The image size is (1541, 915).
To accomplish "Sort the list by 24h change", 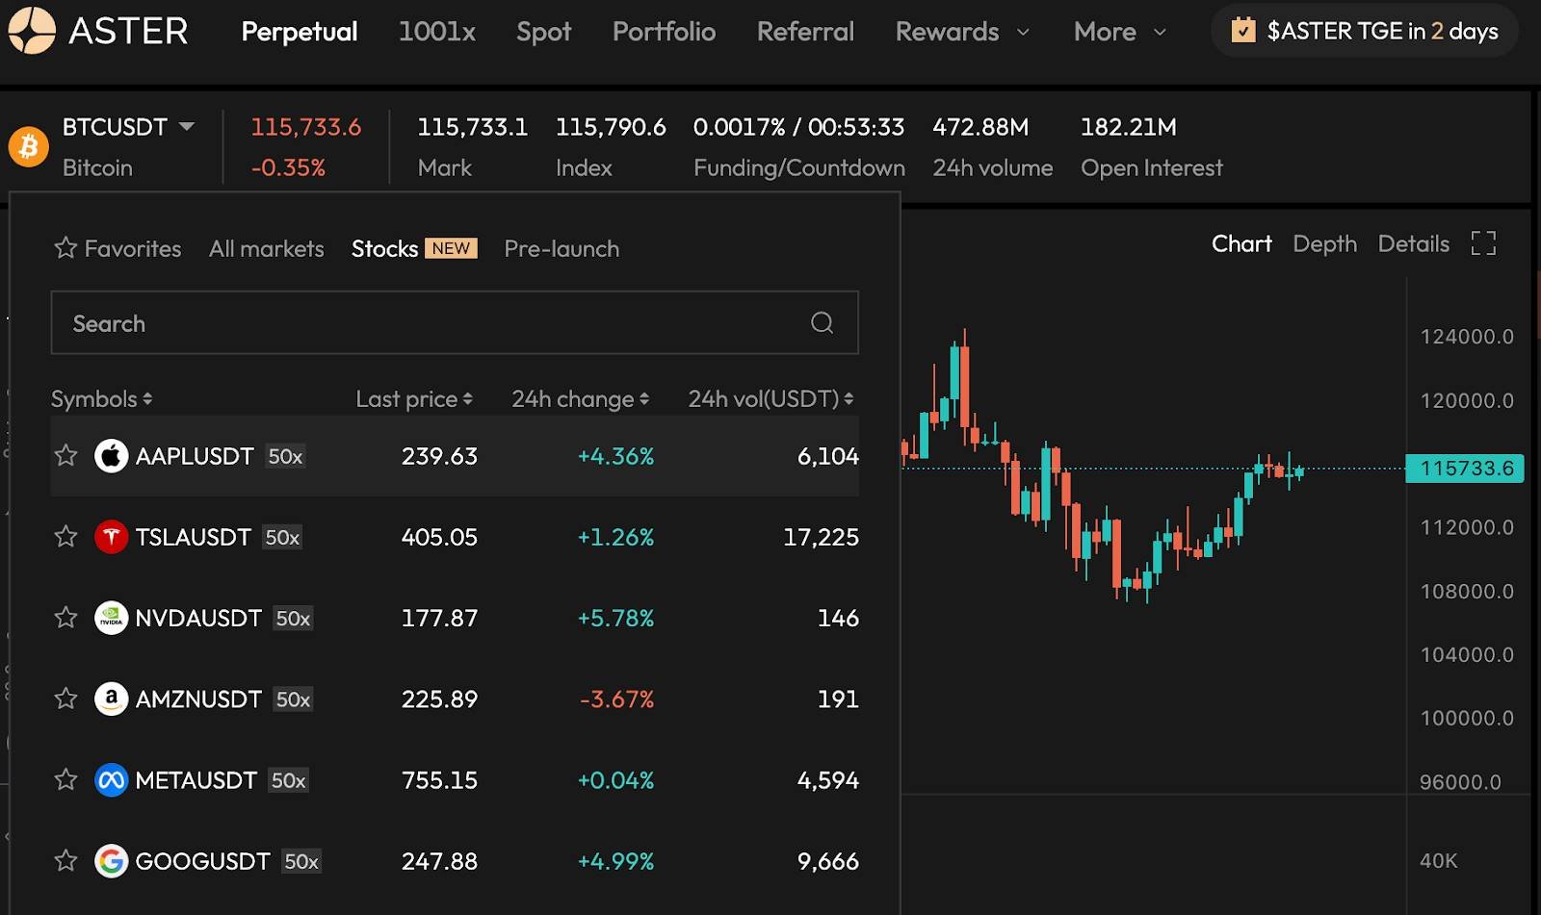I will [x=580, y=398].
